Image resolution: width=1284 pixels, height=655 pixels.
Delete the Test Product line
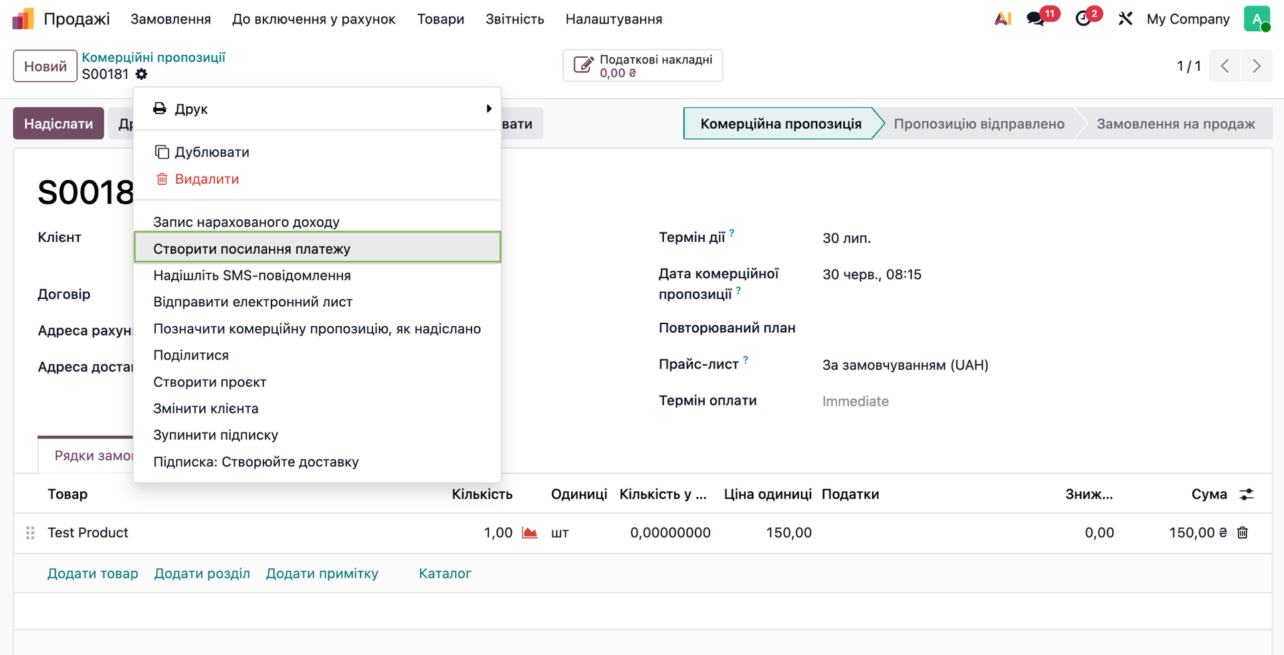(1243, 533)
